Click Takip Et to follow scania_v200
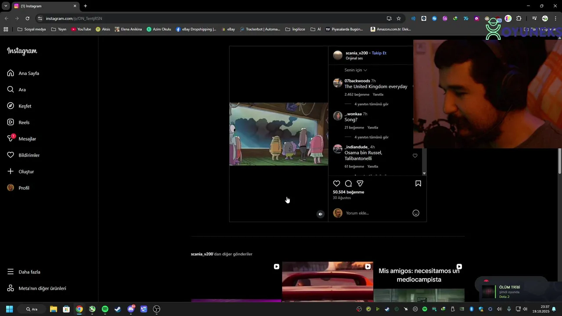 point(379,53)
